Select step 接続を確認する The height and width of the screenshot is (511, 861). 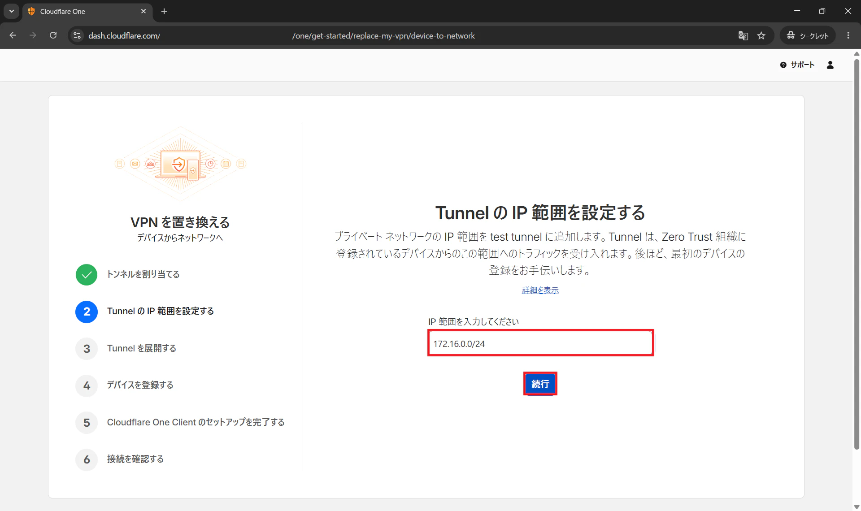click(x=135, y=459)
